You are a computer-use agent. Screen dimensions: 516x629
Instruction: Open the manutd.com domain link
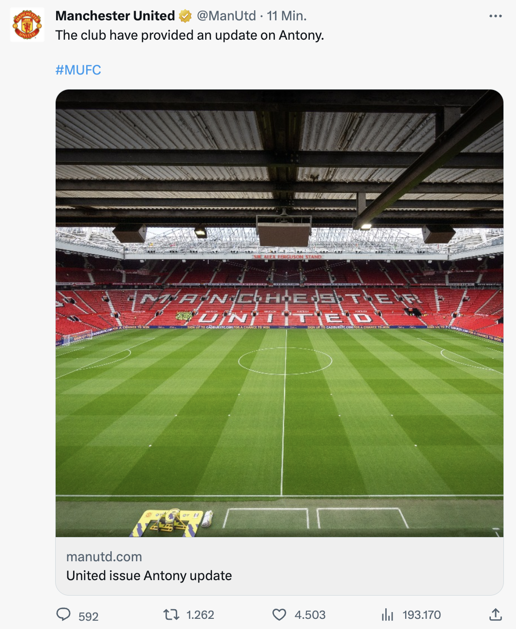[104, 557]
